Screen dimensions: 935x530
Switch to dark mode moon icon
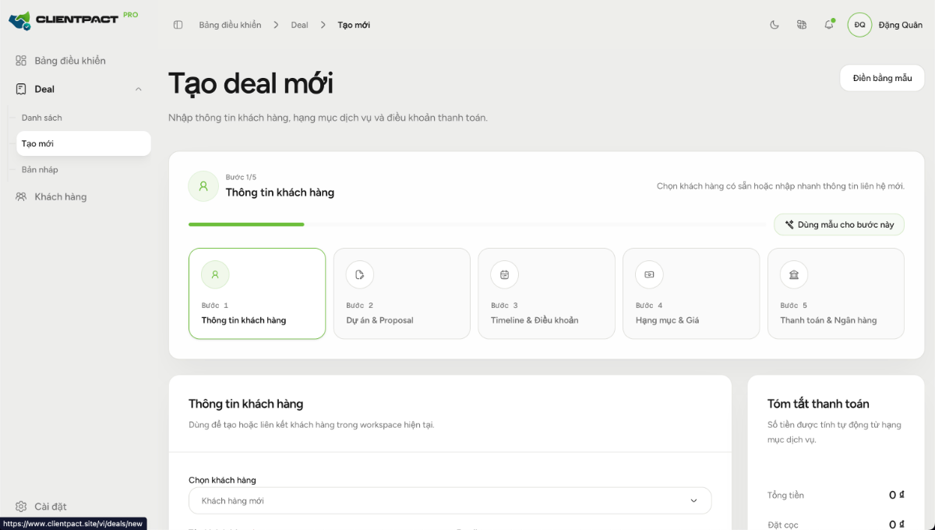774,25
